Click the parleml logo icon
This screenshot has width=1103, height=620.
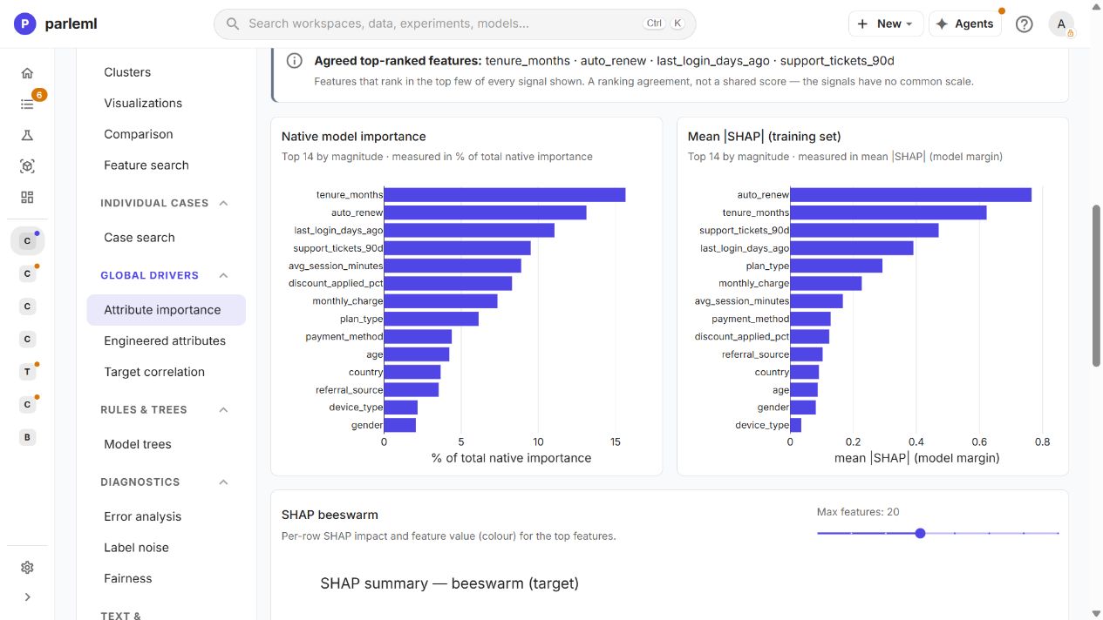[x=25, y=24]
